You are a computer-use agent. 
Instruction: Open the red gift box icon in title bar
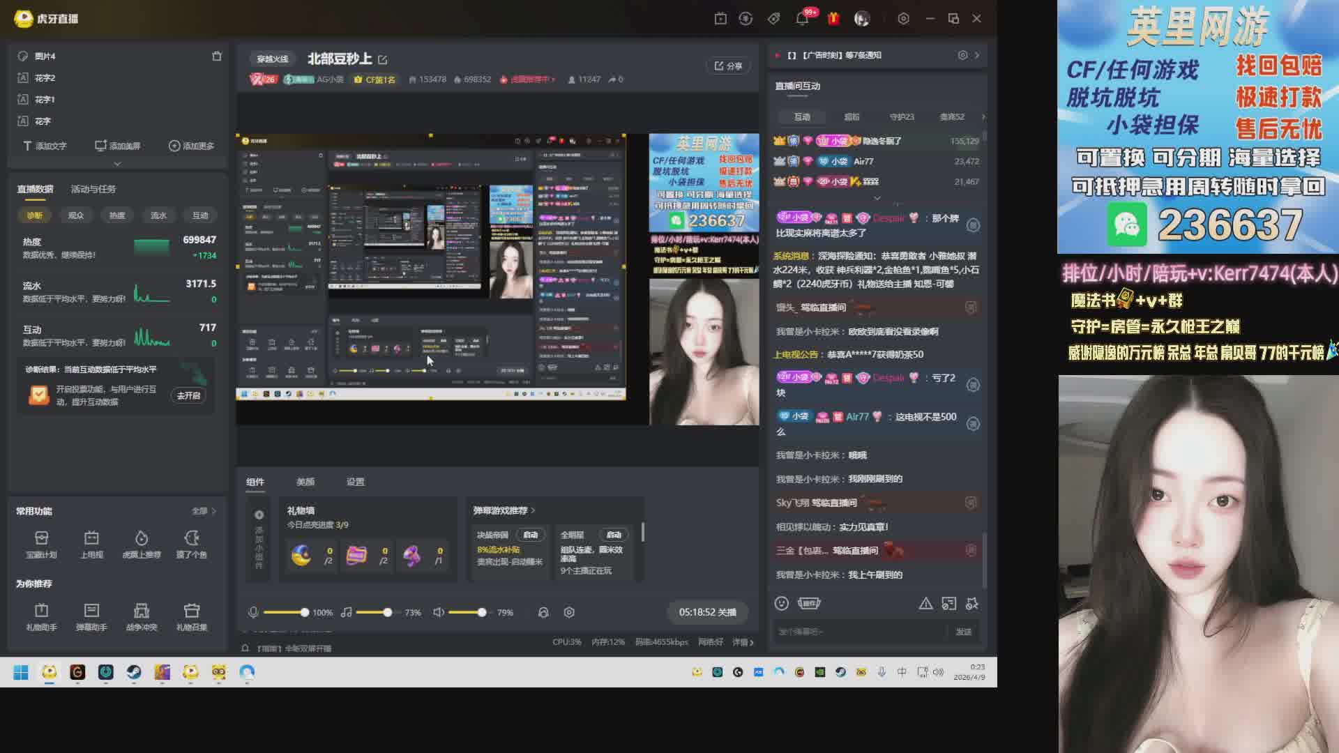pyautogui.click(x=833, y=19)
